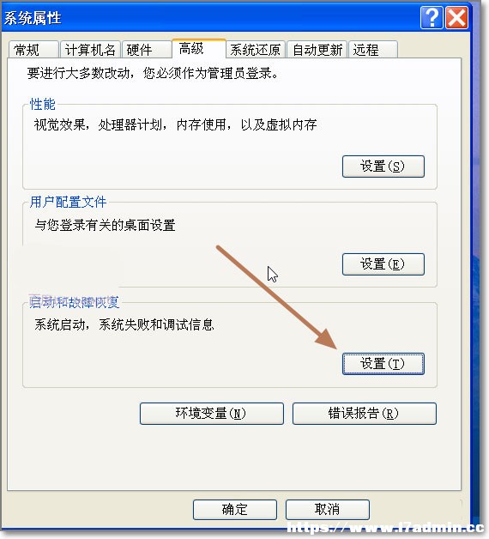Screen dimensions: 489x539
Task: Select the 硬件 tab
Action: [x=147, y=50]
